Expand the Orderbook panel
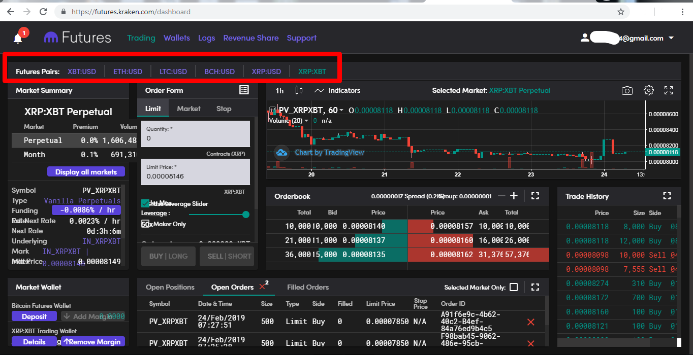 tap(535, 196)
